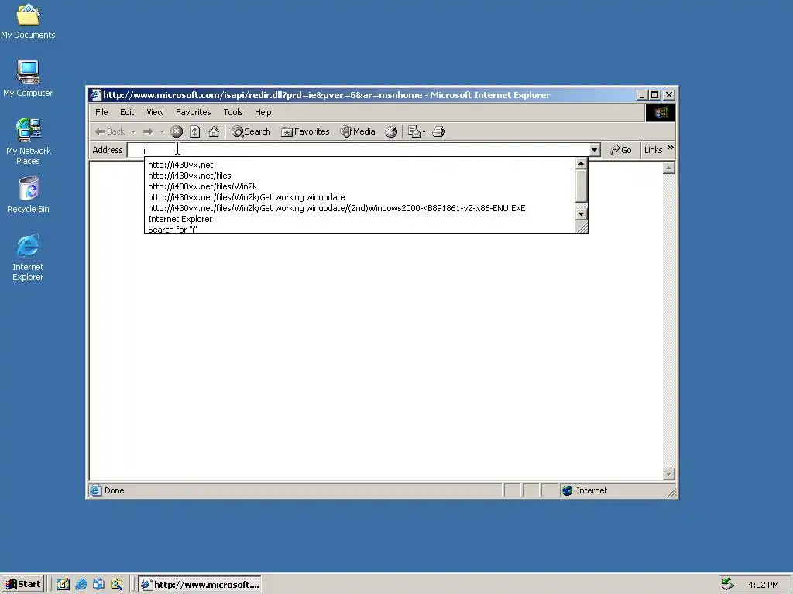Click the Done status bar text
This screenshot has width=793, height=594.
pos(115,490)
